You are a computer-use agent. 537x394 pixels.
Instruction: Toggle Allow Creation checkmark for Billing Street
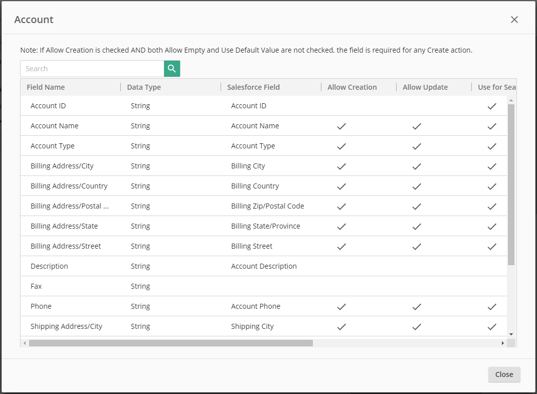tap(341, 247)
